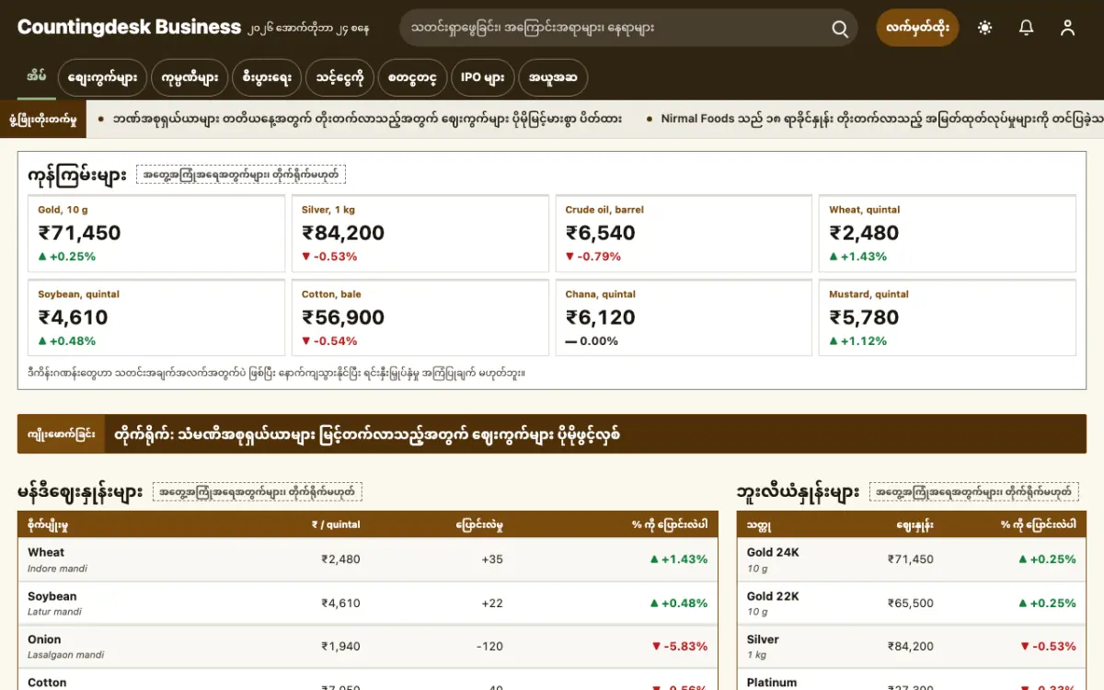Open the first ticker headline about banks
The height and width of the screenshot is (690, 1104).
[x=367, y=119]
